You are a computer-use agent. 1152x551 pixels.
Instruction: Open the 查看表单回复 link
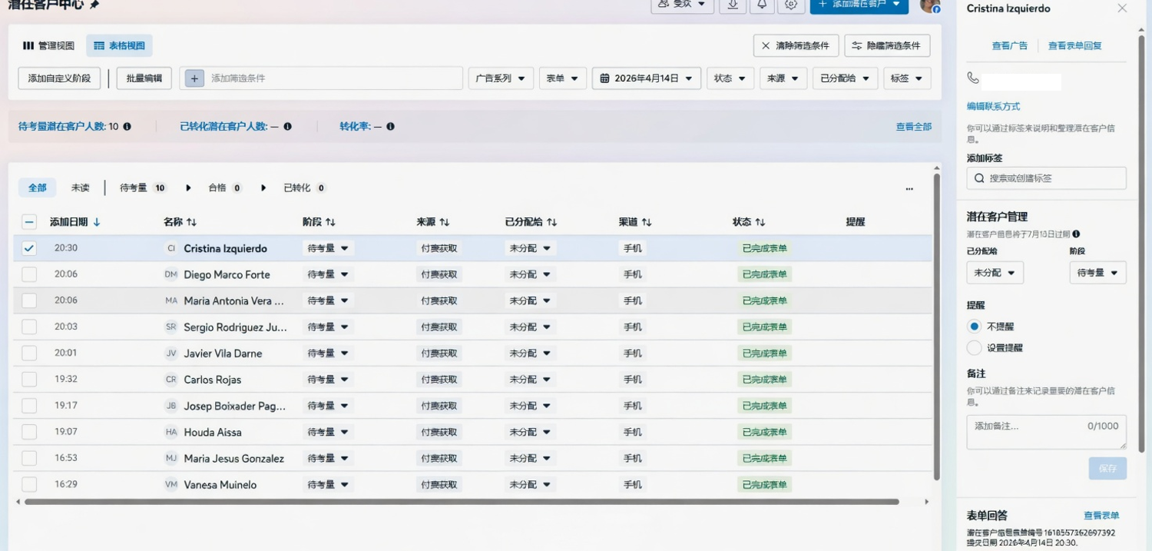[1074, 45]
